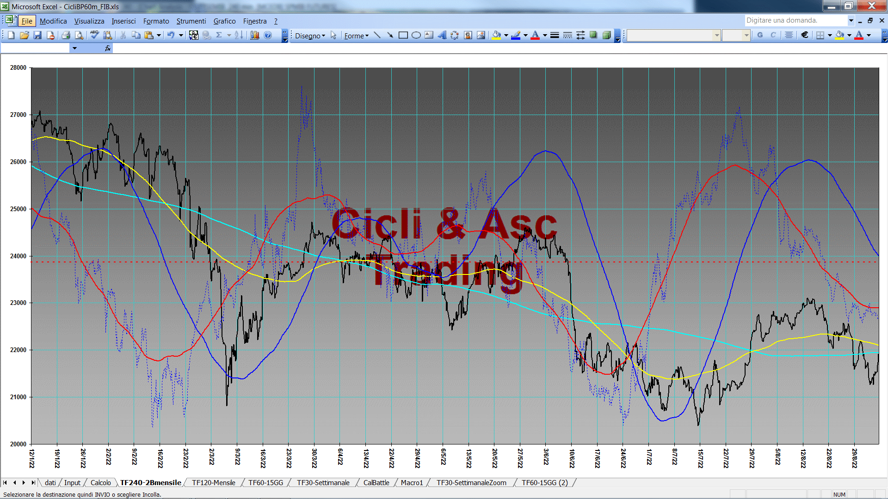Copy using the Copy icon
This screenshot has width=888, height=499.
click(x=136, y=35)
